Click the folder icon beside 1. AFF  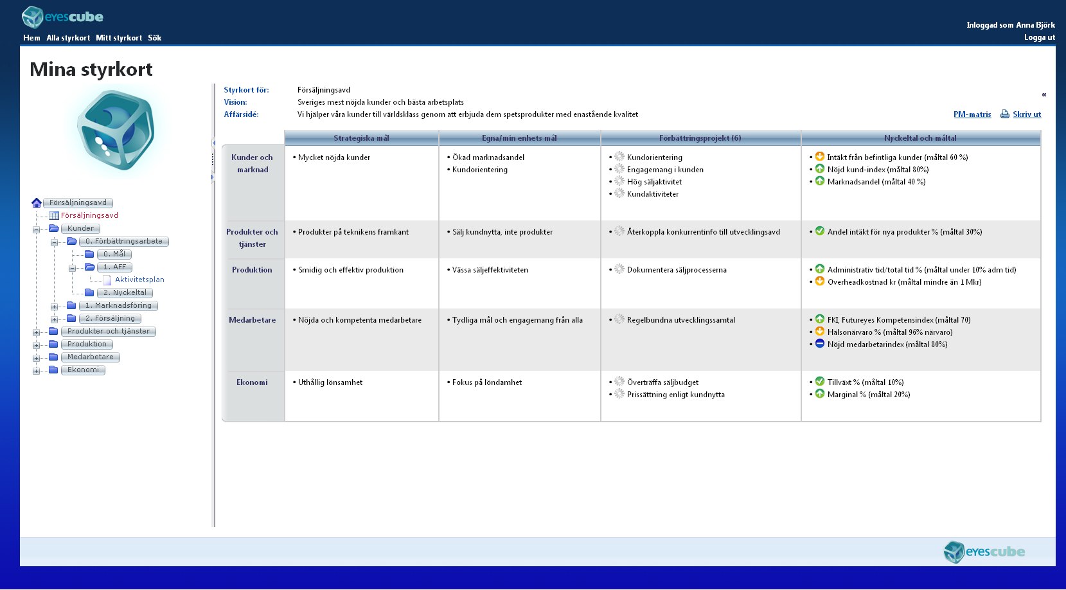tap(90, 267)
